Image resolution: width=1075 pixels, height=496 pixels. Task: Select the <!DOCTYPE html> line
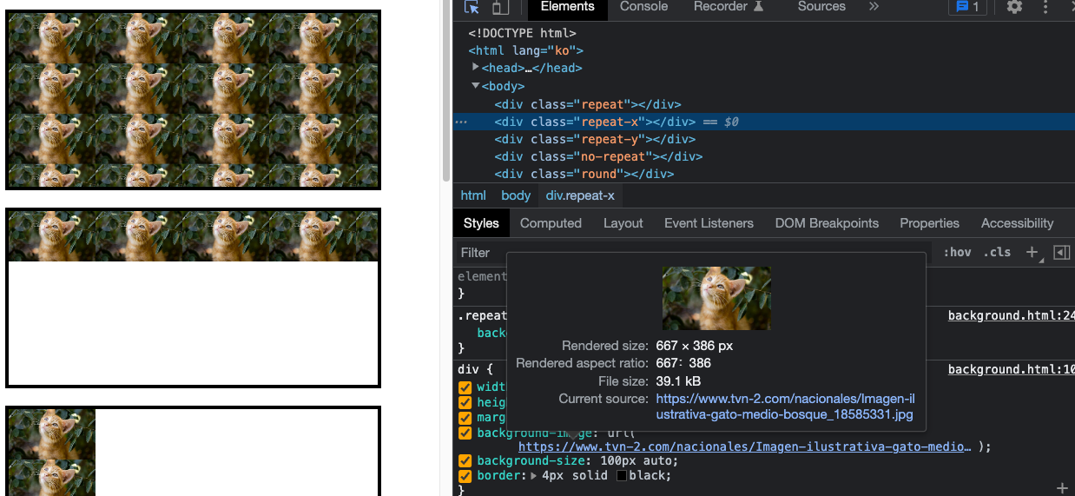tap(523, 33)
